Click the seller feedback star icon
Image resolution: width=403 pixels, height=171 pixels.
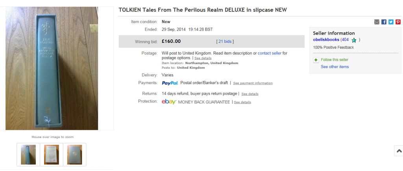point(354,40)
